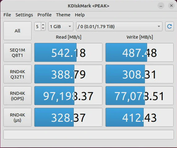Increase the test count with up arrow
Screen dimensions: 177x148
click(43, 25)
